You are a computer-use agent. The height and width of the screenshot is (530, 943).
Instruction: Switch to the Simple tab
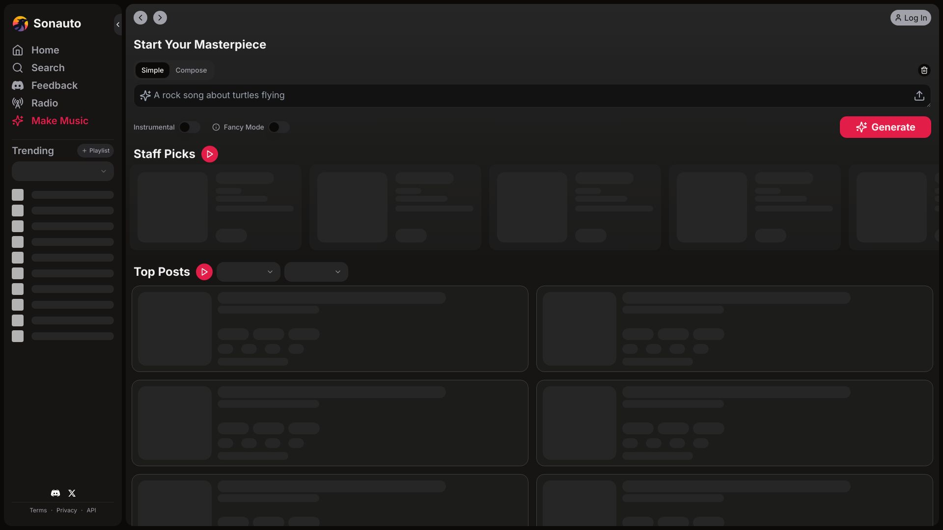pyautogui.click(x=152, y=70)
